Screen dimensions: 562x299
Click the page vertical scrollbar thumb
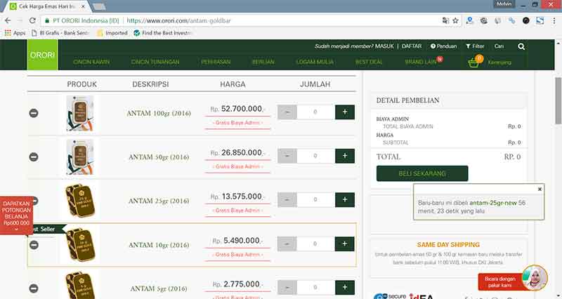click(x=558, y=100)
